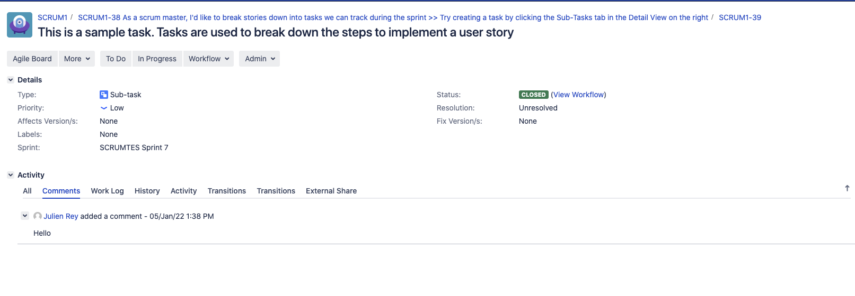Click the scroll-to-top arrow icon in Activity
This screenshot has height=296, width=855.
pos(847,188)
